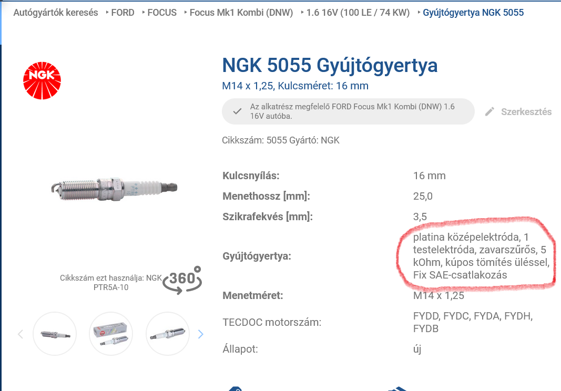Image resolution: width=561 pixels, height=391 pixels.
Task: Click the checkmark compatibility icon
Action: click(x=237, y=111)
